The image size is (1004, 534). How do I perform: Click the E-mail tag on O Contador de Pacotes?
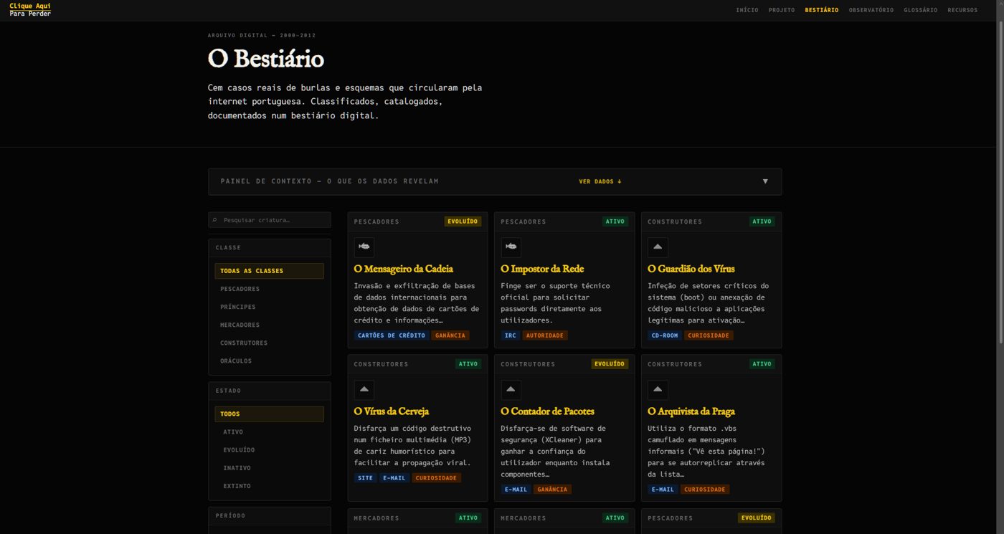(516, 490)
